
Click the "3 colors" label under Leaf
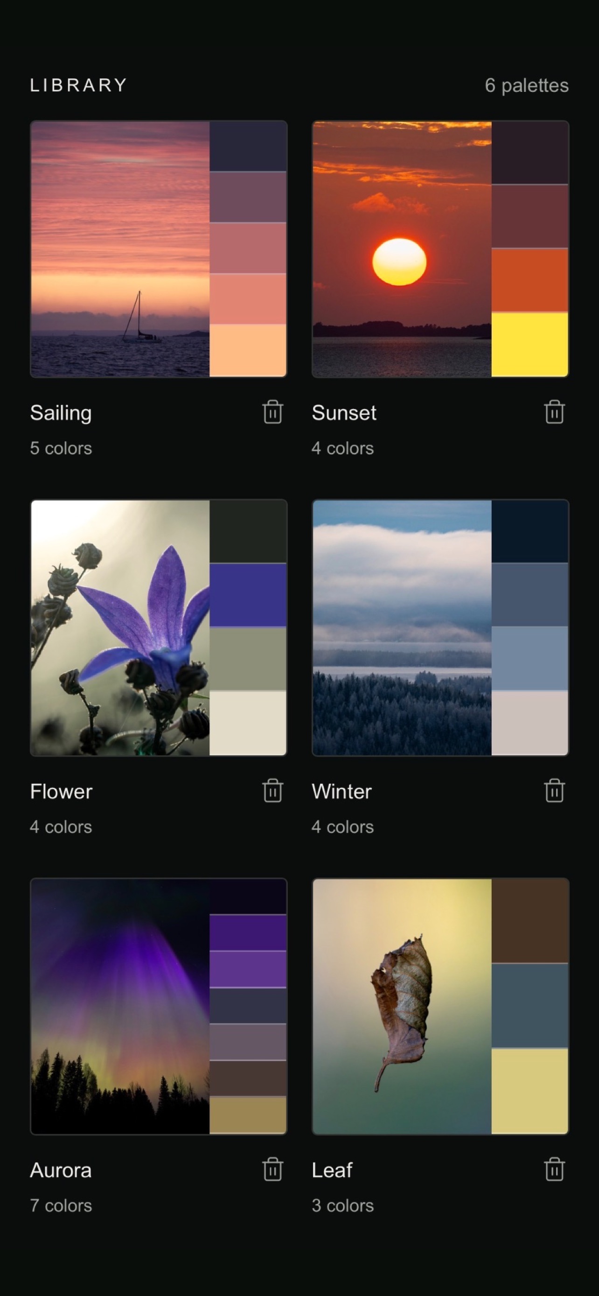pos(342,1205)
